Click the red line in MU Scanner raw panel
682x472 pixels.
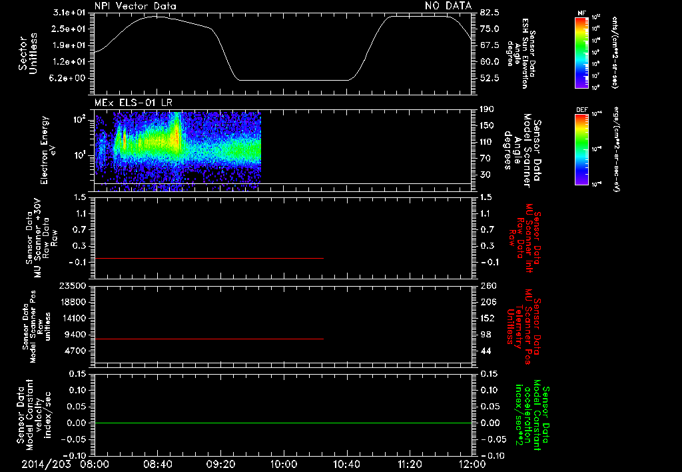coord(209,258)
